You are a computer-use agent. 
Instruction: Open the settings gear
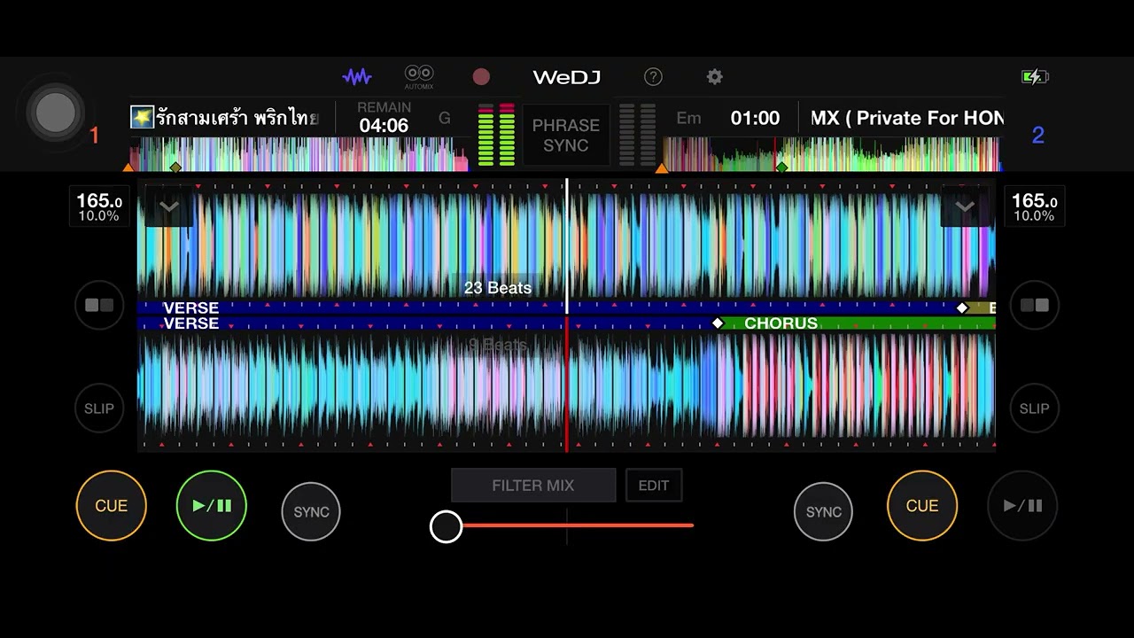coord(714,77)
